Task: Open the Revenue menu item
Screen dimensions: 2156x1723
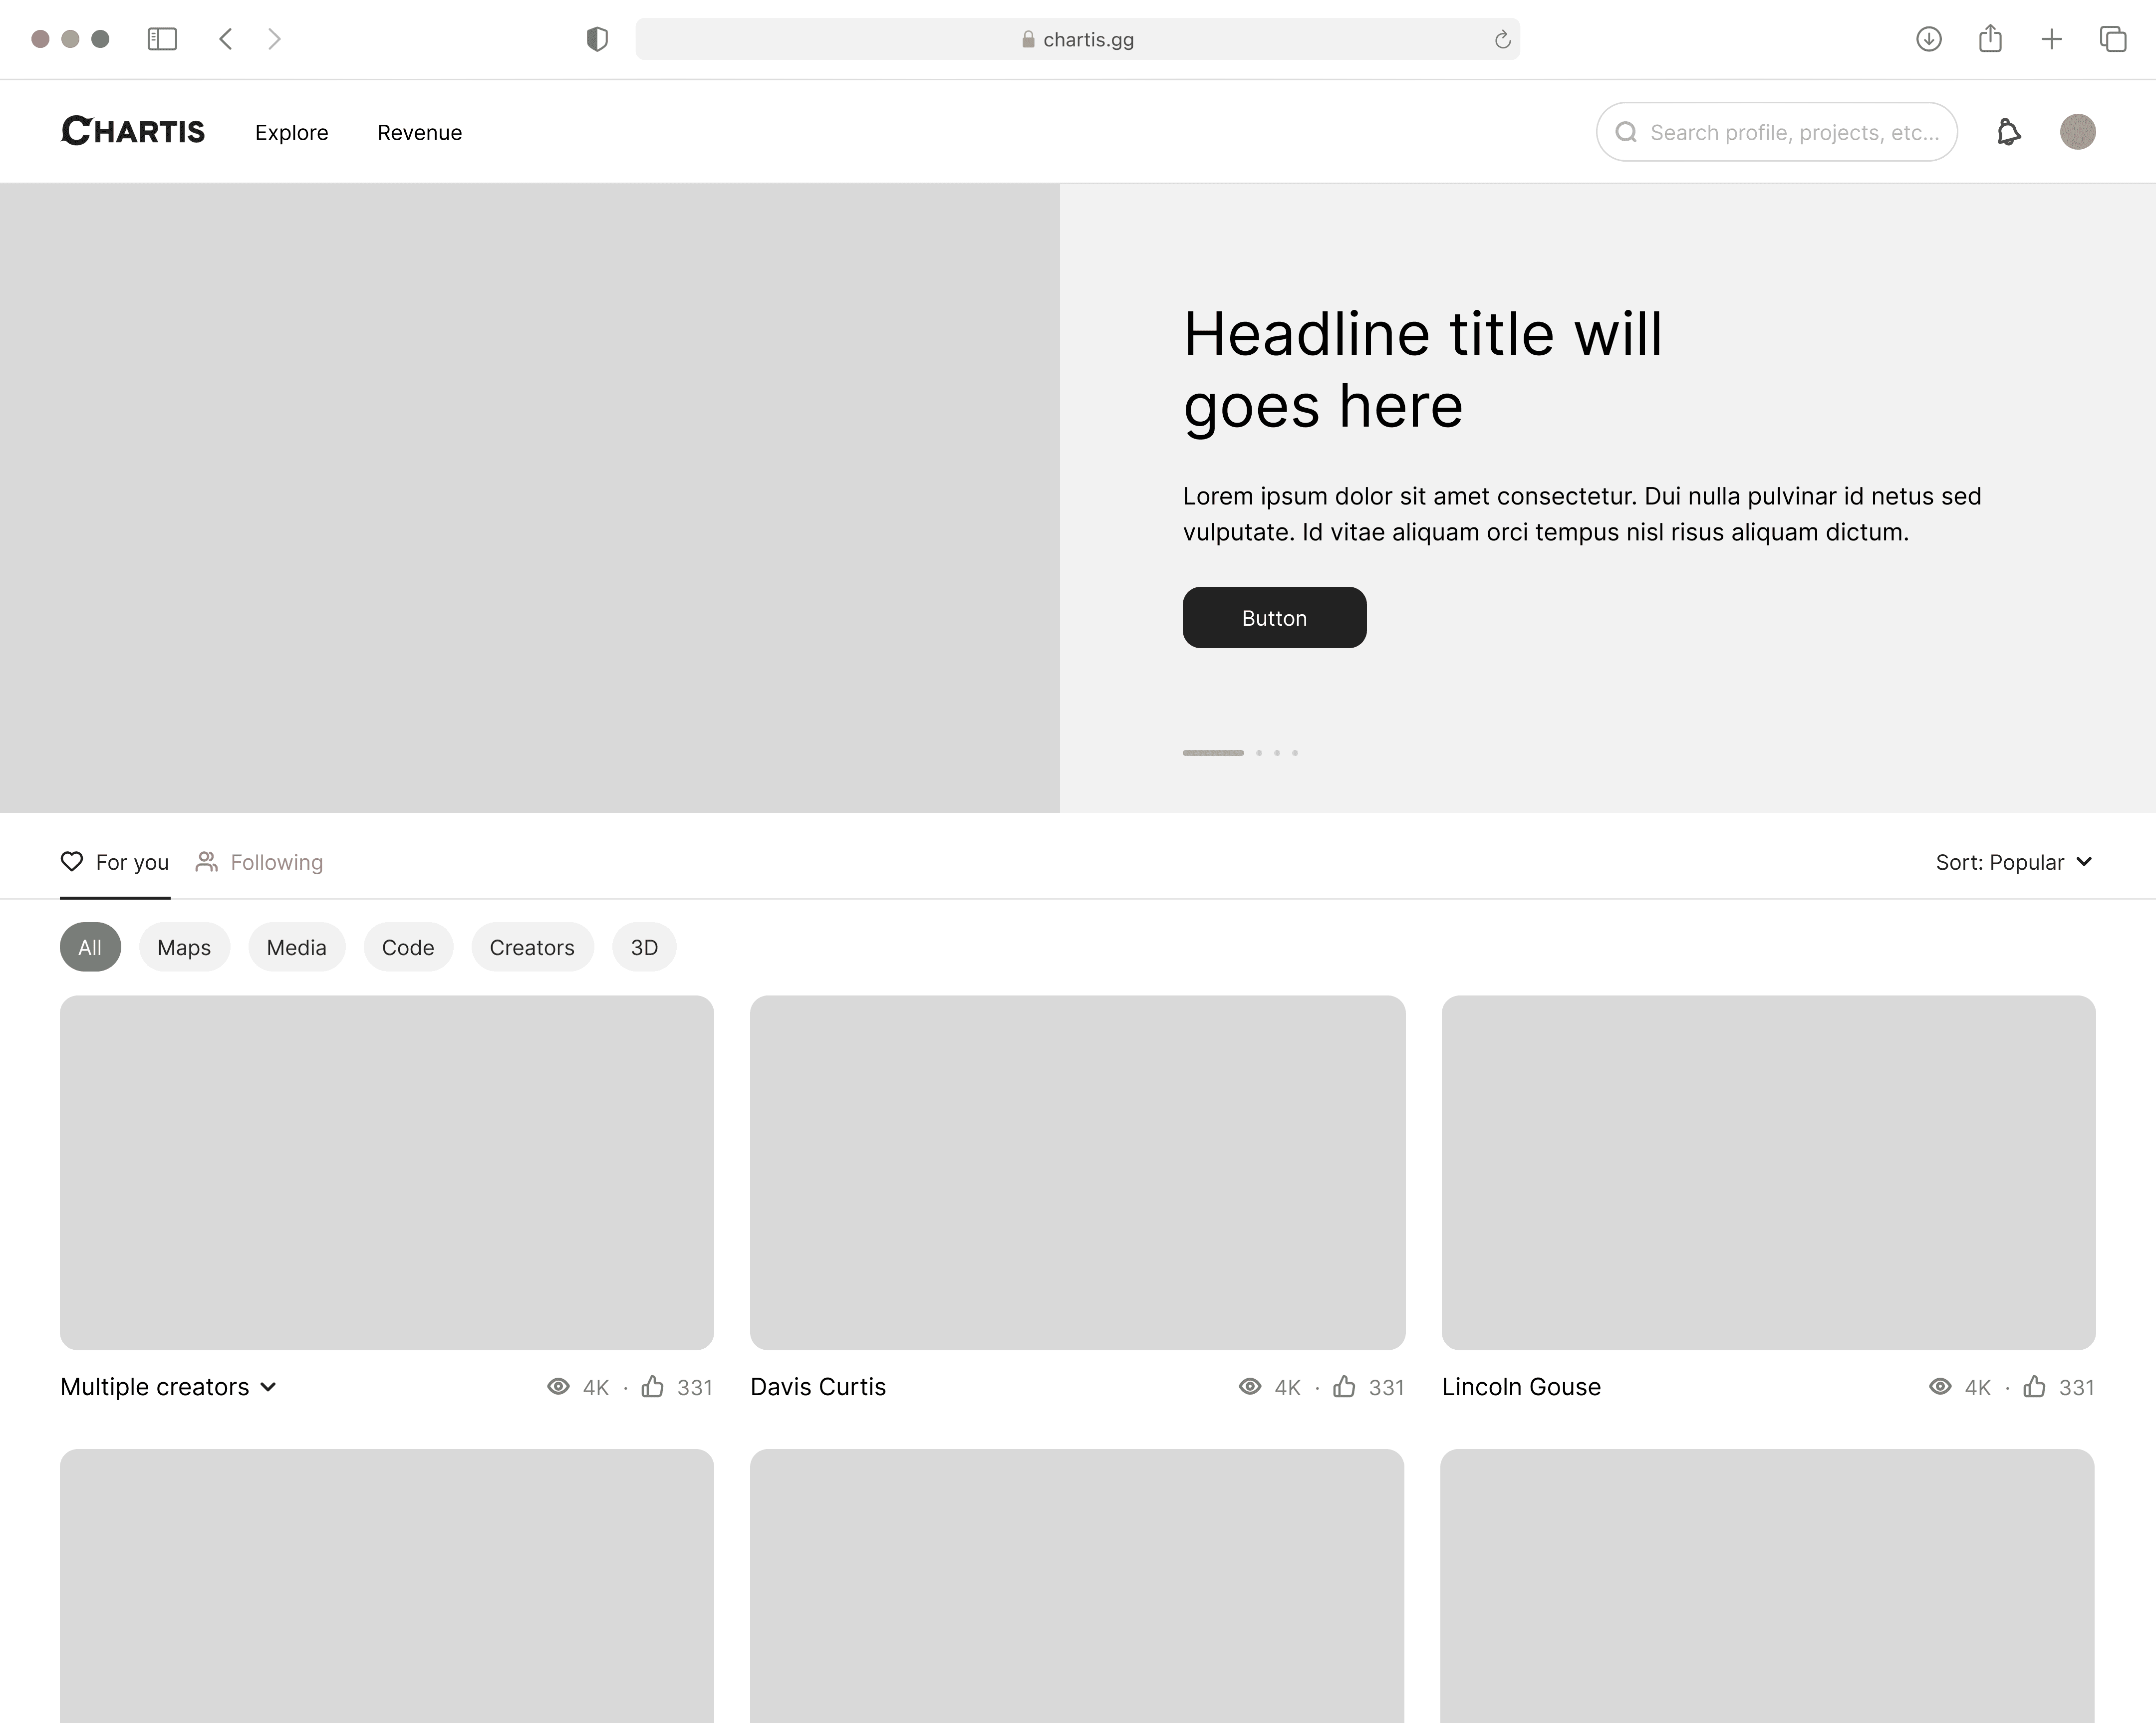Action: click(419, 132)
